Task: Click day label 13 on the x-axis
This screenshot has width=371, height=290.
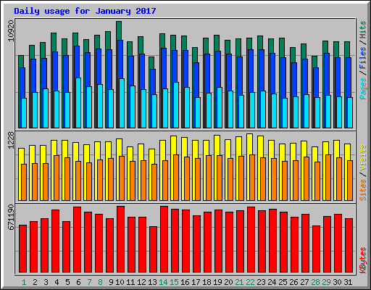Action: click(x=152, y=282)
